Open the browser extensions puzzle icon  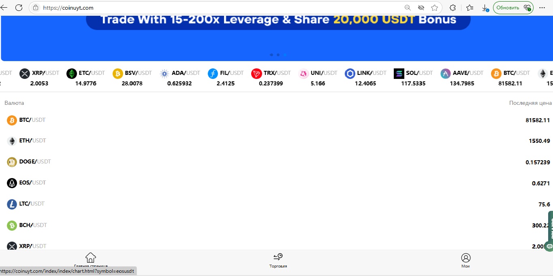(453, 8)
